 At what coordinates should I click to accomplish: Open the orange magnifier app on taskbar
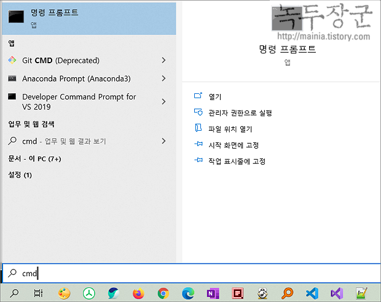coord(287,293)
